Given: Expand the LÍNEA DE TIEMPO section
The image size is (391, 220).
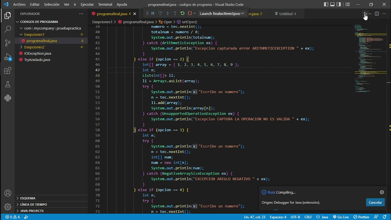Looking at the screenshot, I should (x=51, y=204).
